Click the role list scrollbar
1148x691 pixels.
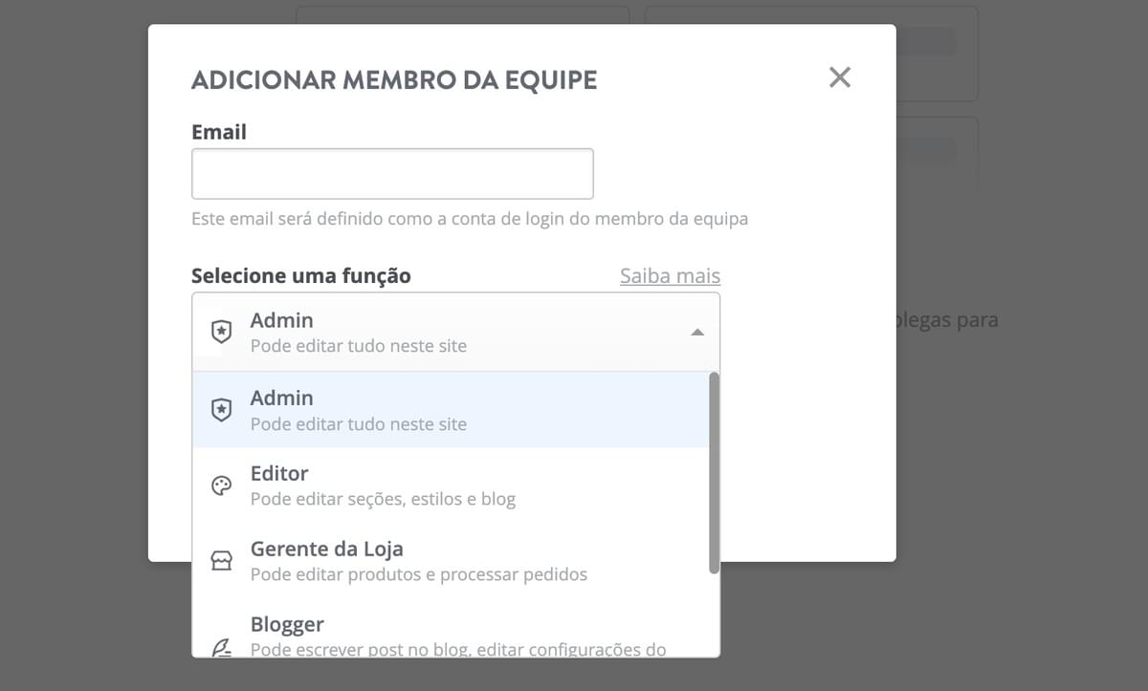[714, 473]
